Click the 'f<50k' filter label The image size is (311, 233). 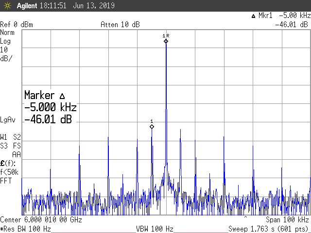click(x=9, y=172)
